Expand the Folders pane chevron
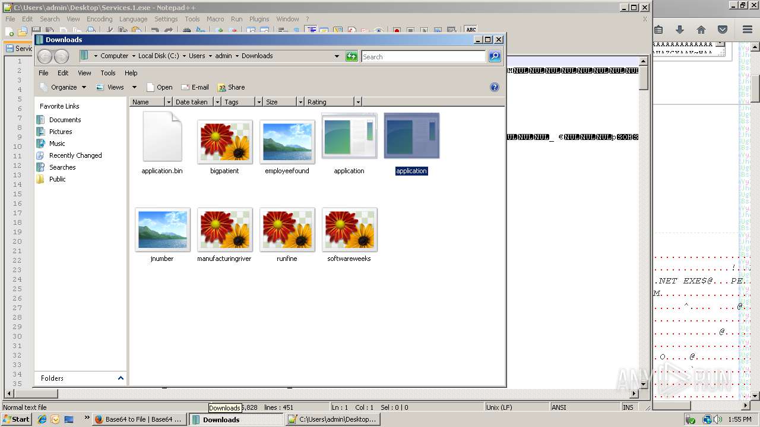The width and height of the screenshot is (760, 427). point(121,378)
